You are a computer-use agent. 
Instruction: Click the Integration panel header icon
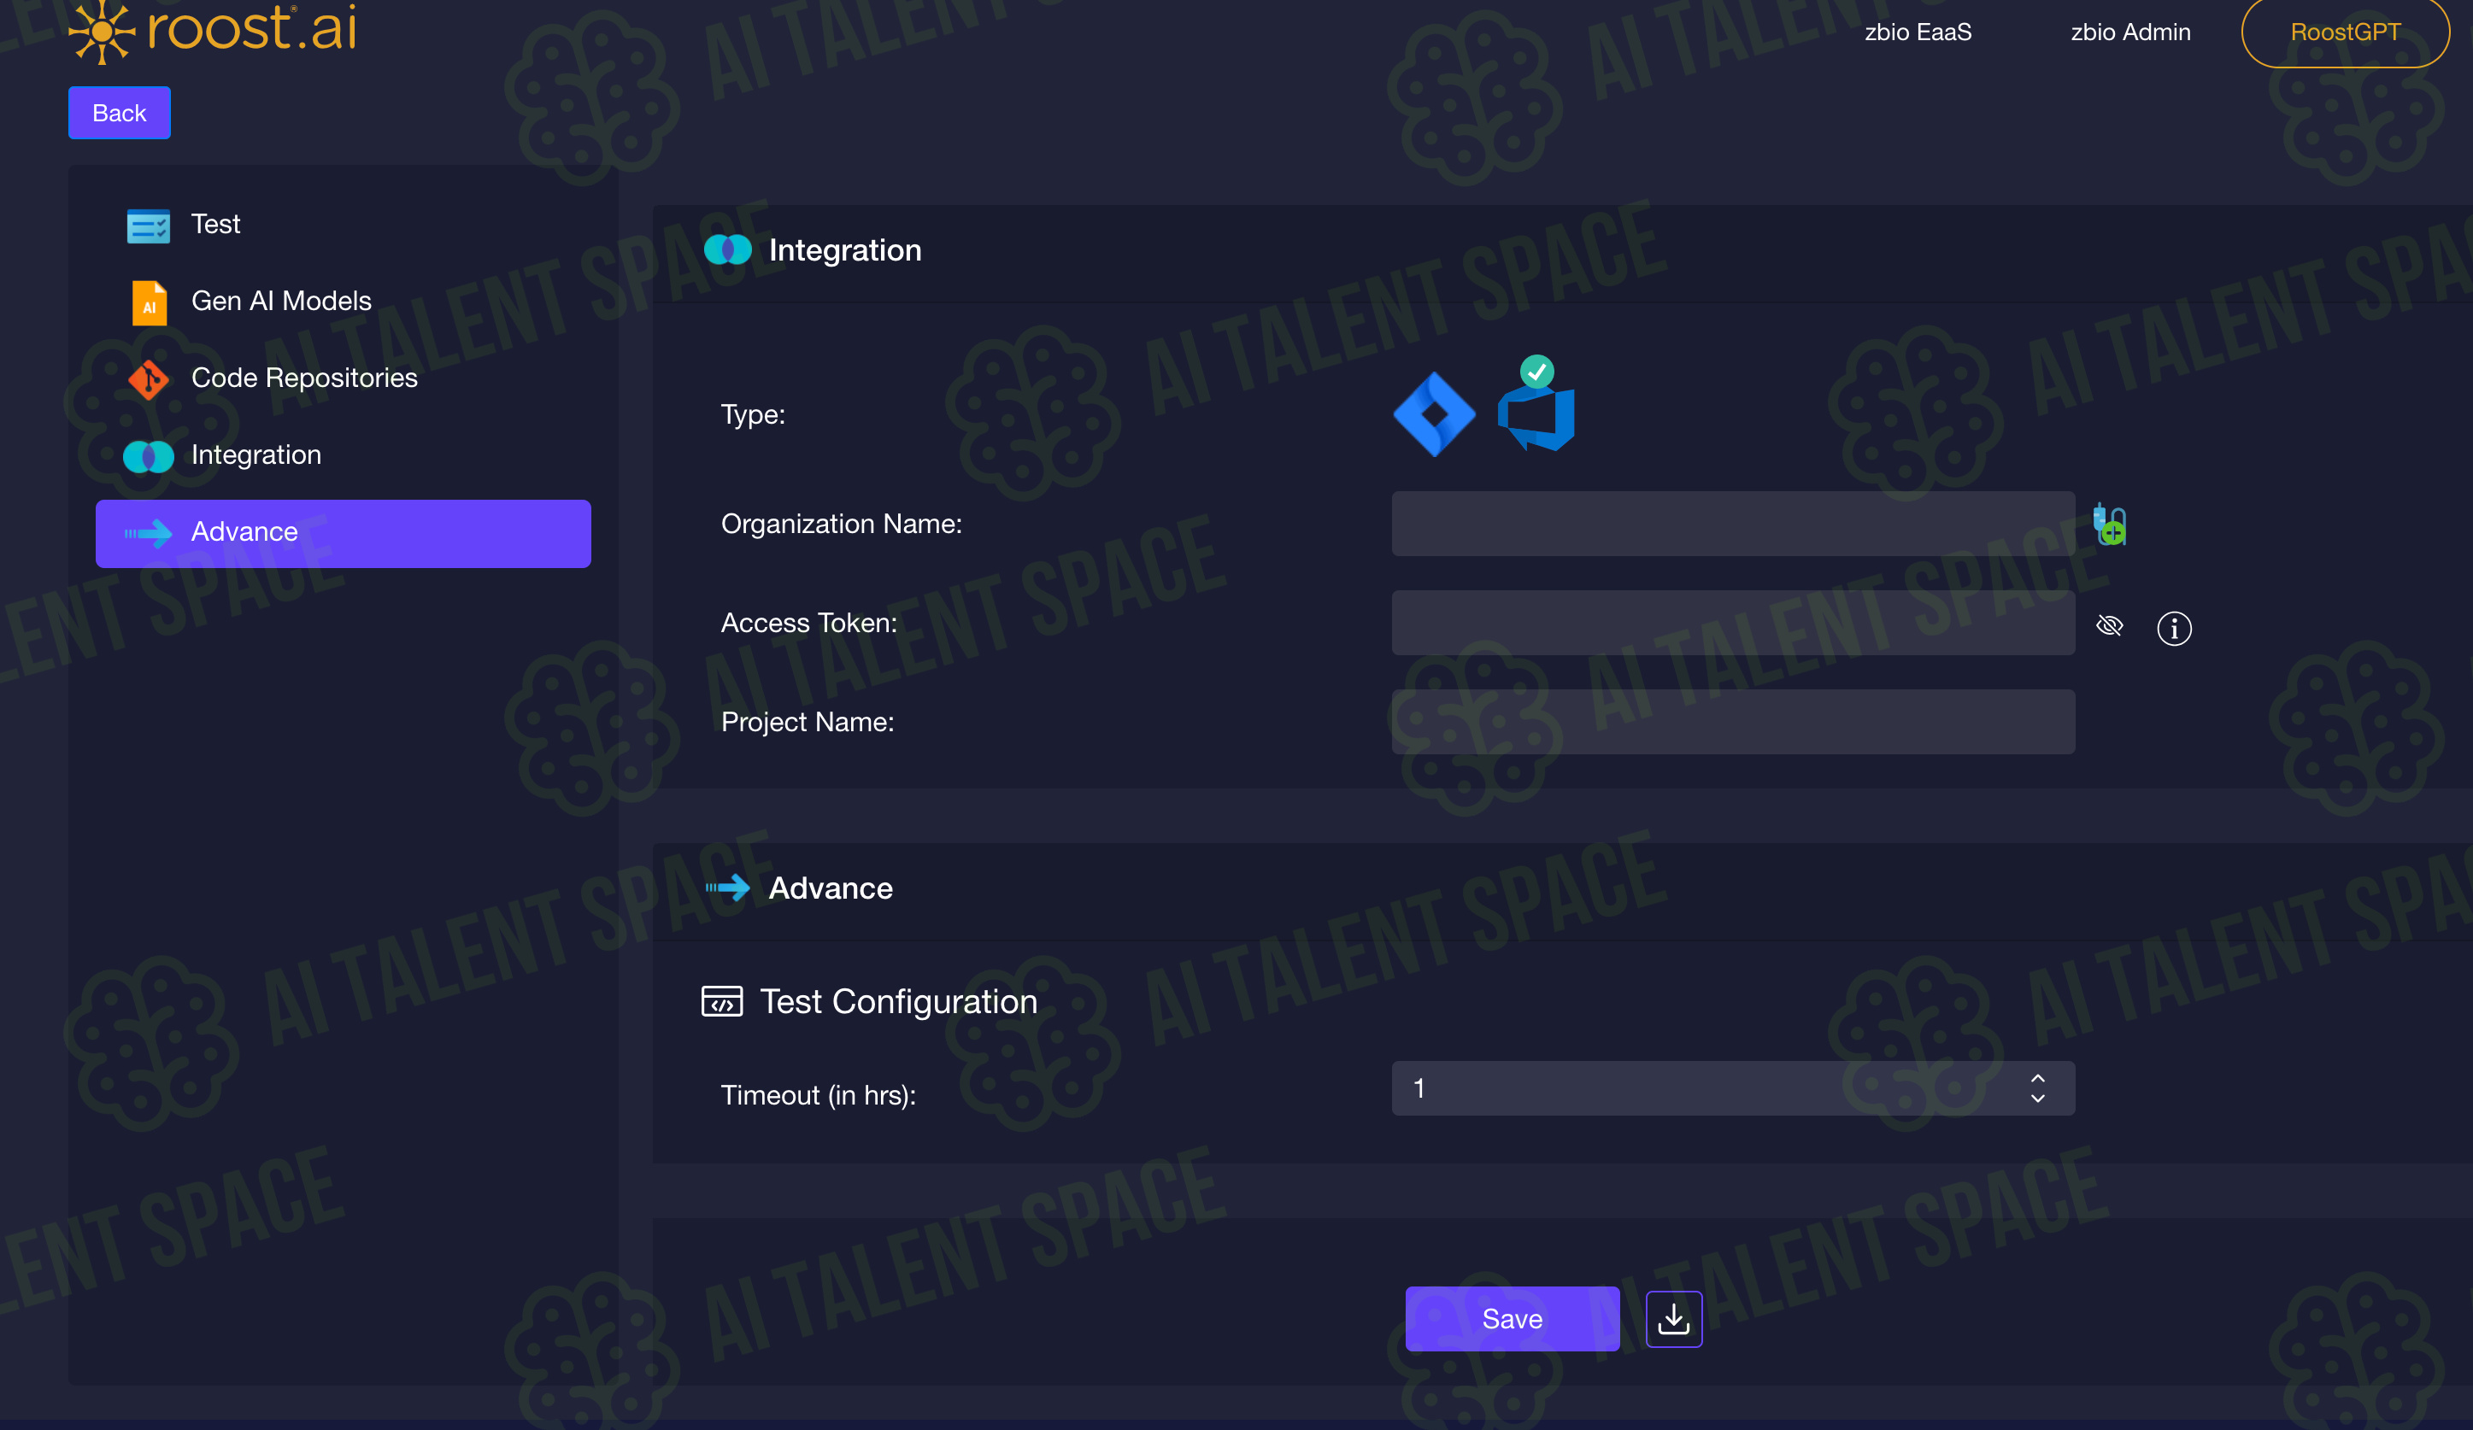coord(727,250)
